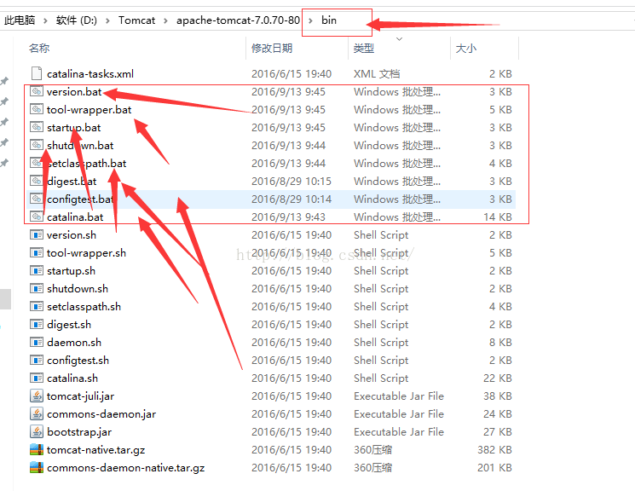This screenshot has width=635, height=491.
Task: Expand the chevron before the bin breadcrumb
Action: [310, 20]
